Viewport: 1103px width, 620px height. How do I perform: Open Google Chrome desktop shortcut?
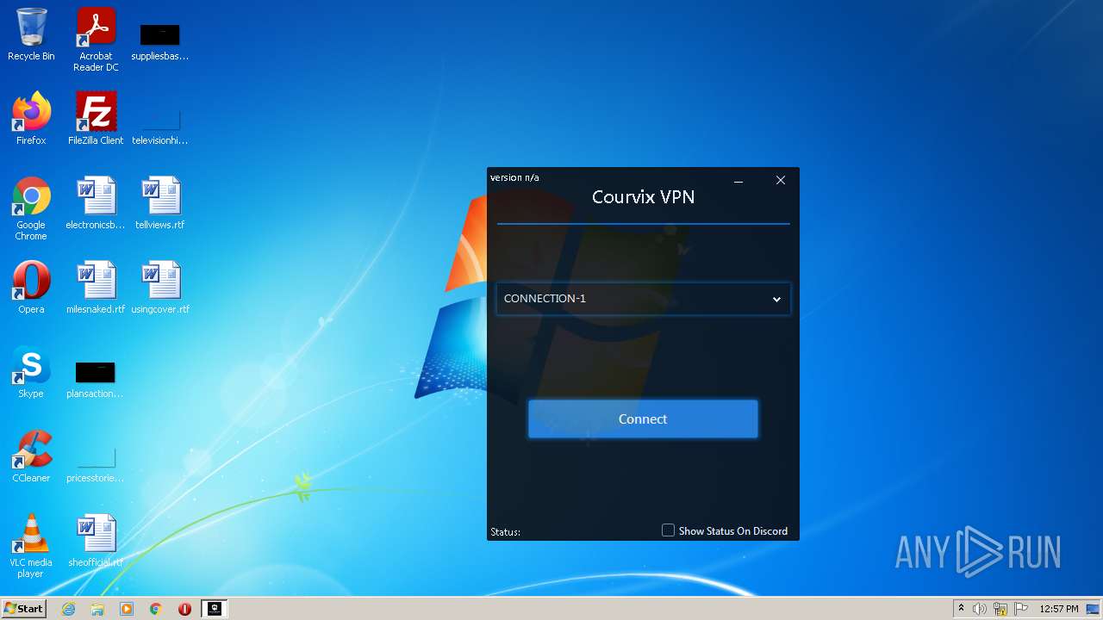pyautogui.click(x=31, y=209)
